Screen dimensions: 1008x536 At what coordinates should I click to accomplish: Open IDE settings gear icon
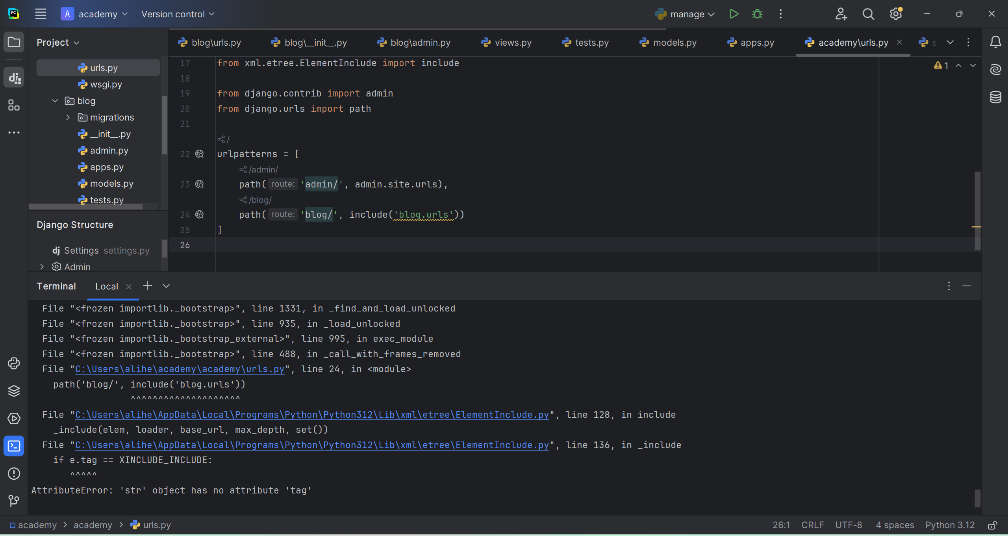(896, 14)
